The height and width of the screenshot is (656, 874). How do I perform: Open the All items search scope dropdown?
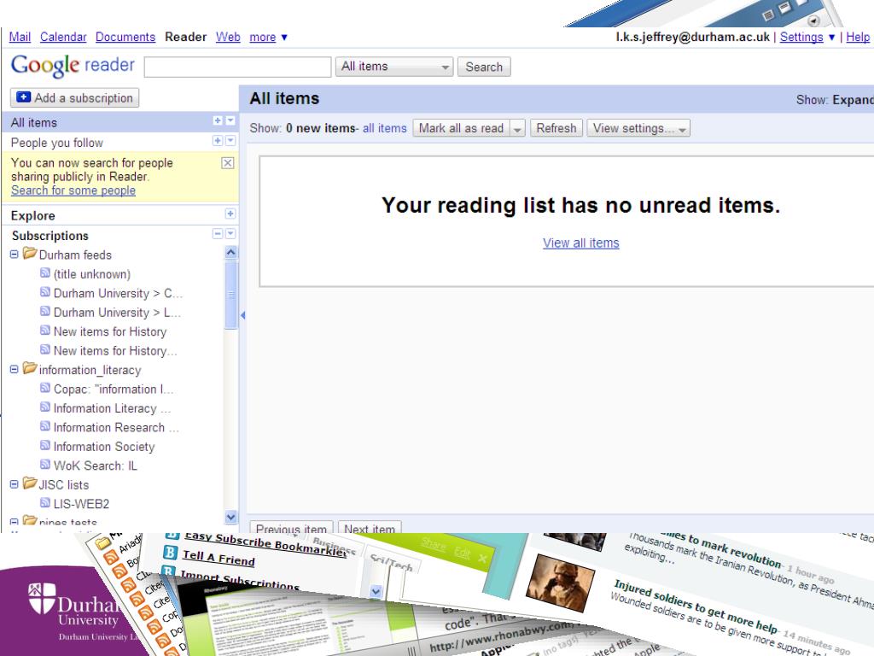pos(394,67)
